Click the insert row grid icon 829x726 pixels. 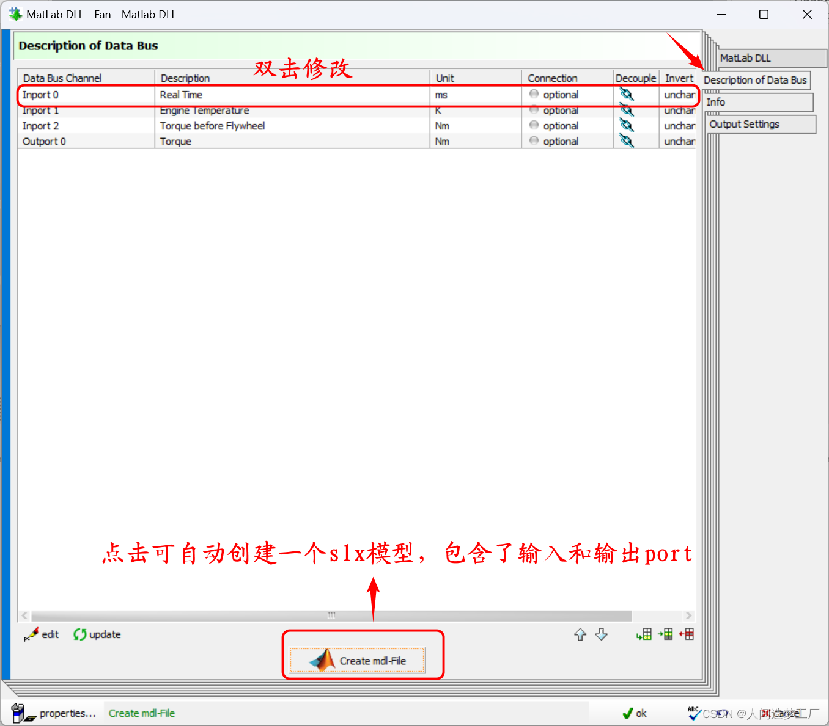(665, 634)
